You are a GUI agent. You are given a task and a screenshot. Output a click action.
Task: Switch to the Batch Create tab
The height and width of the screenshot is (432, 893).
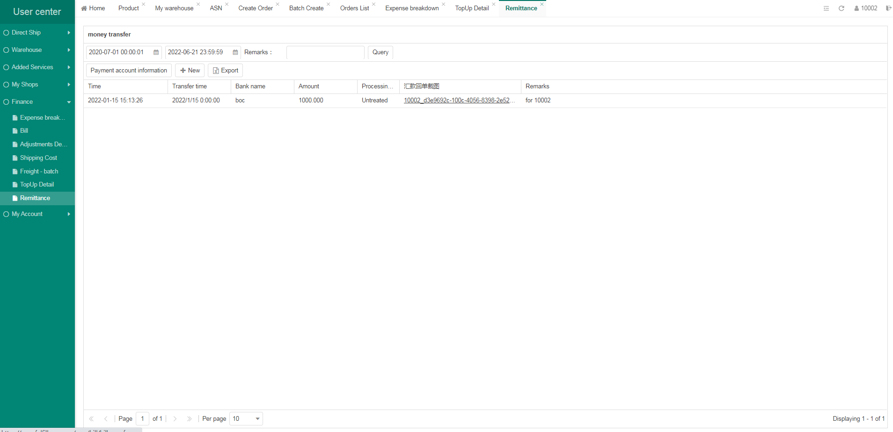(307, 8)
